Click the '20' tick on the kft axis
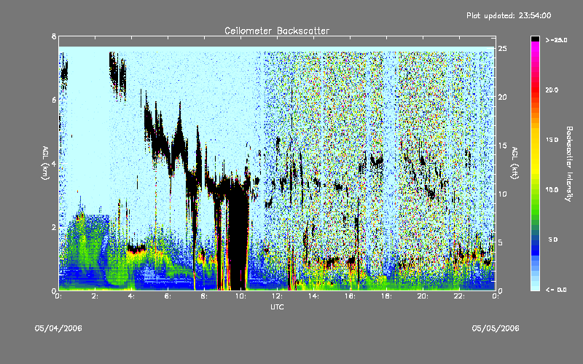 coord(502,97)
